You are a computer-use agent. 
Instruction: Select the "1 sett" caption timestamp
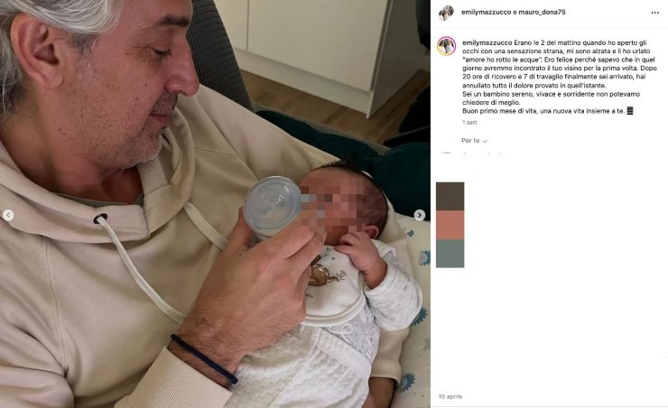pyautogui.click(x=469, y=122)
